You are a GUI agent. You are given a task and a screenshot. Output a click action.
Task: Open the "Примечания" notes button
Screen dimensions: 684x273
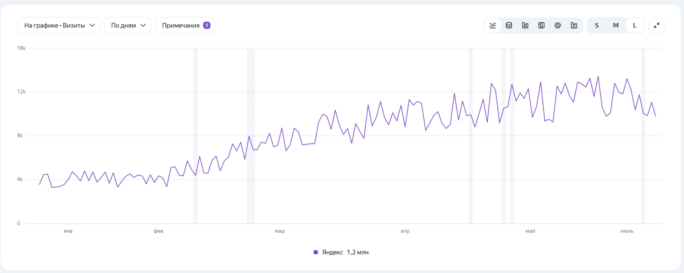pyautogui.click(x=185, y=25)
